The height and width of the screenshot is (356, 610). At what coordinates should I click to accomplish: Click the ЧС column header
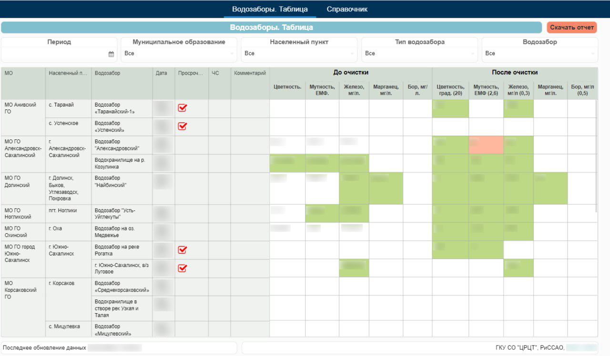click(x=220, y=83)
